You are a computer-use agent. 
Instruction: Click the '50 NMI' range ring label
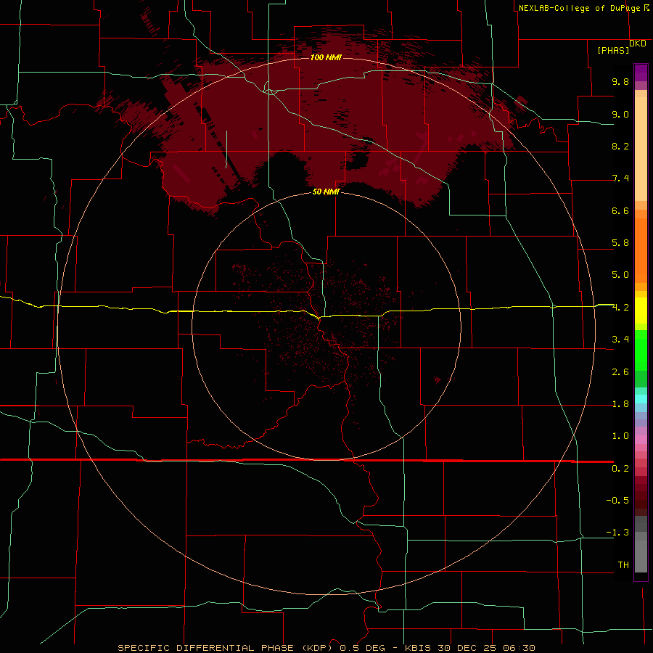point(326,192)
